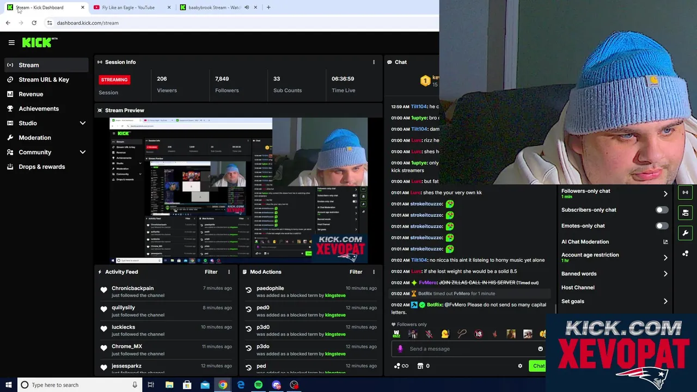Image resolution: width=697 pixels, height=392 pixels.
Task: Reload the dashboard page
Action: tap(34, 23)
